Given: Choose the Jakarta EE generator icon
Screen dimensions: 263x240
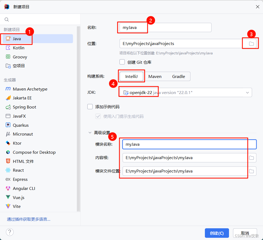Looking at the screenshot, I should coord(8,98).
